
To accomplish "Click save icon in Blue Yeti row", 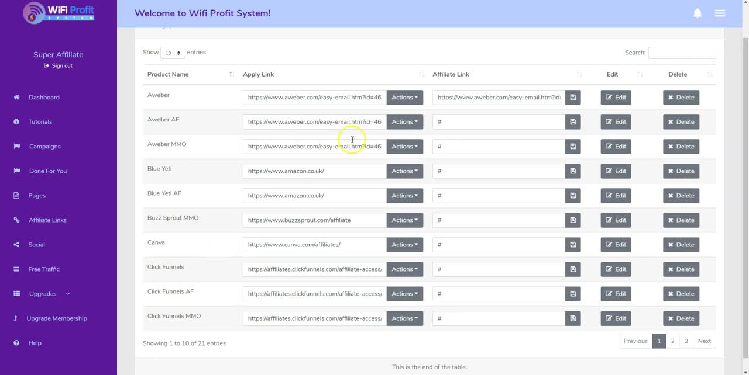I will pos(573,171).
